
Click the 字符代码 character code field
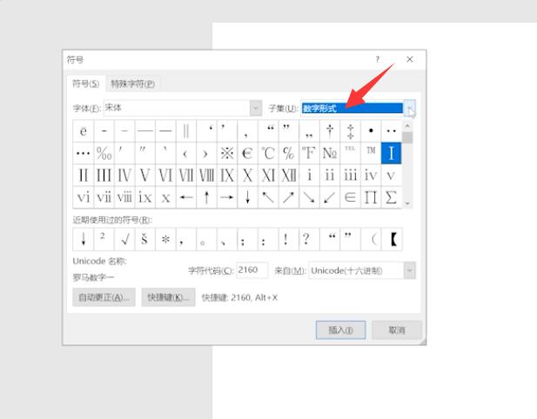(252, 270)
